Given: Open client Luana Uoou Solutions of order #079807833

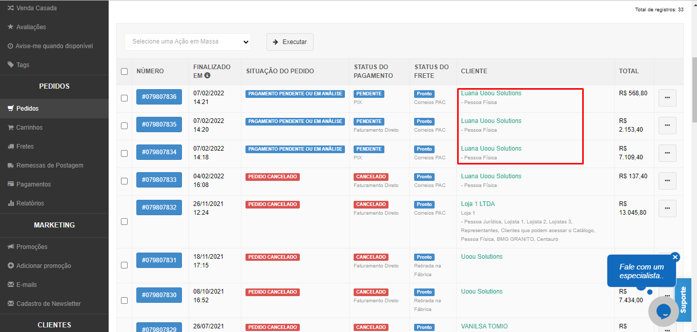Looking at the screenshot, I should tap(491, 176).
